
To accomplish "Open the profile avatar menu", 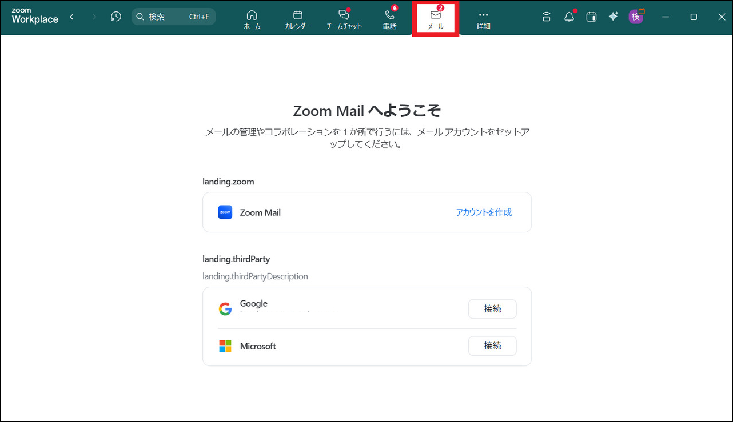I will tap(636, 17).
